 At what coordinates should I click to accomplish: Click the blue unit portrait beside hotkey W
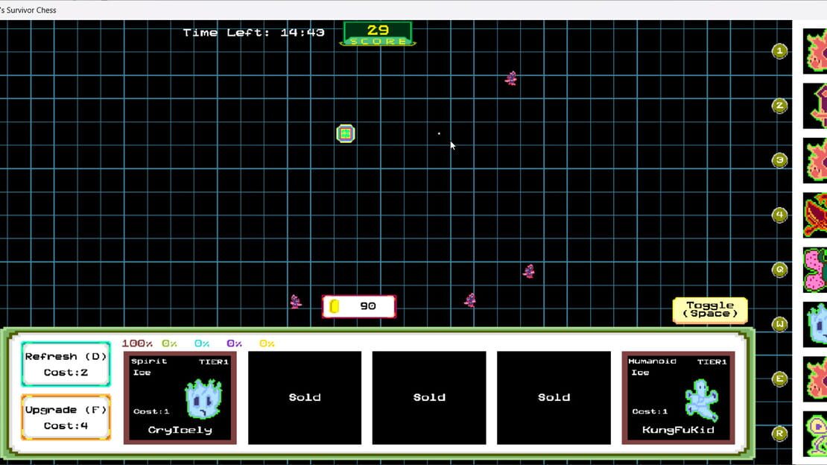coord(815,325)
